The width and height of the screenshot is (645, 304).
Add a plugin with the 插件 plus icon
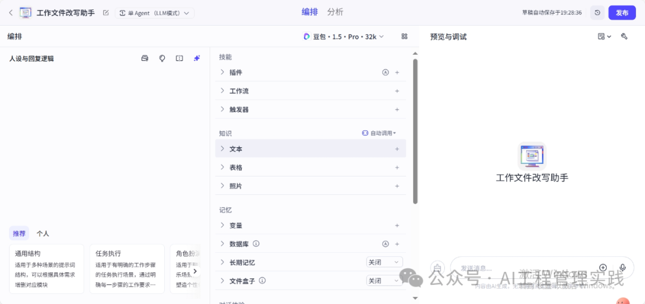[397, 72]
